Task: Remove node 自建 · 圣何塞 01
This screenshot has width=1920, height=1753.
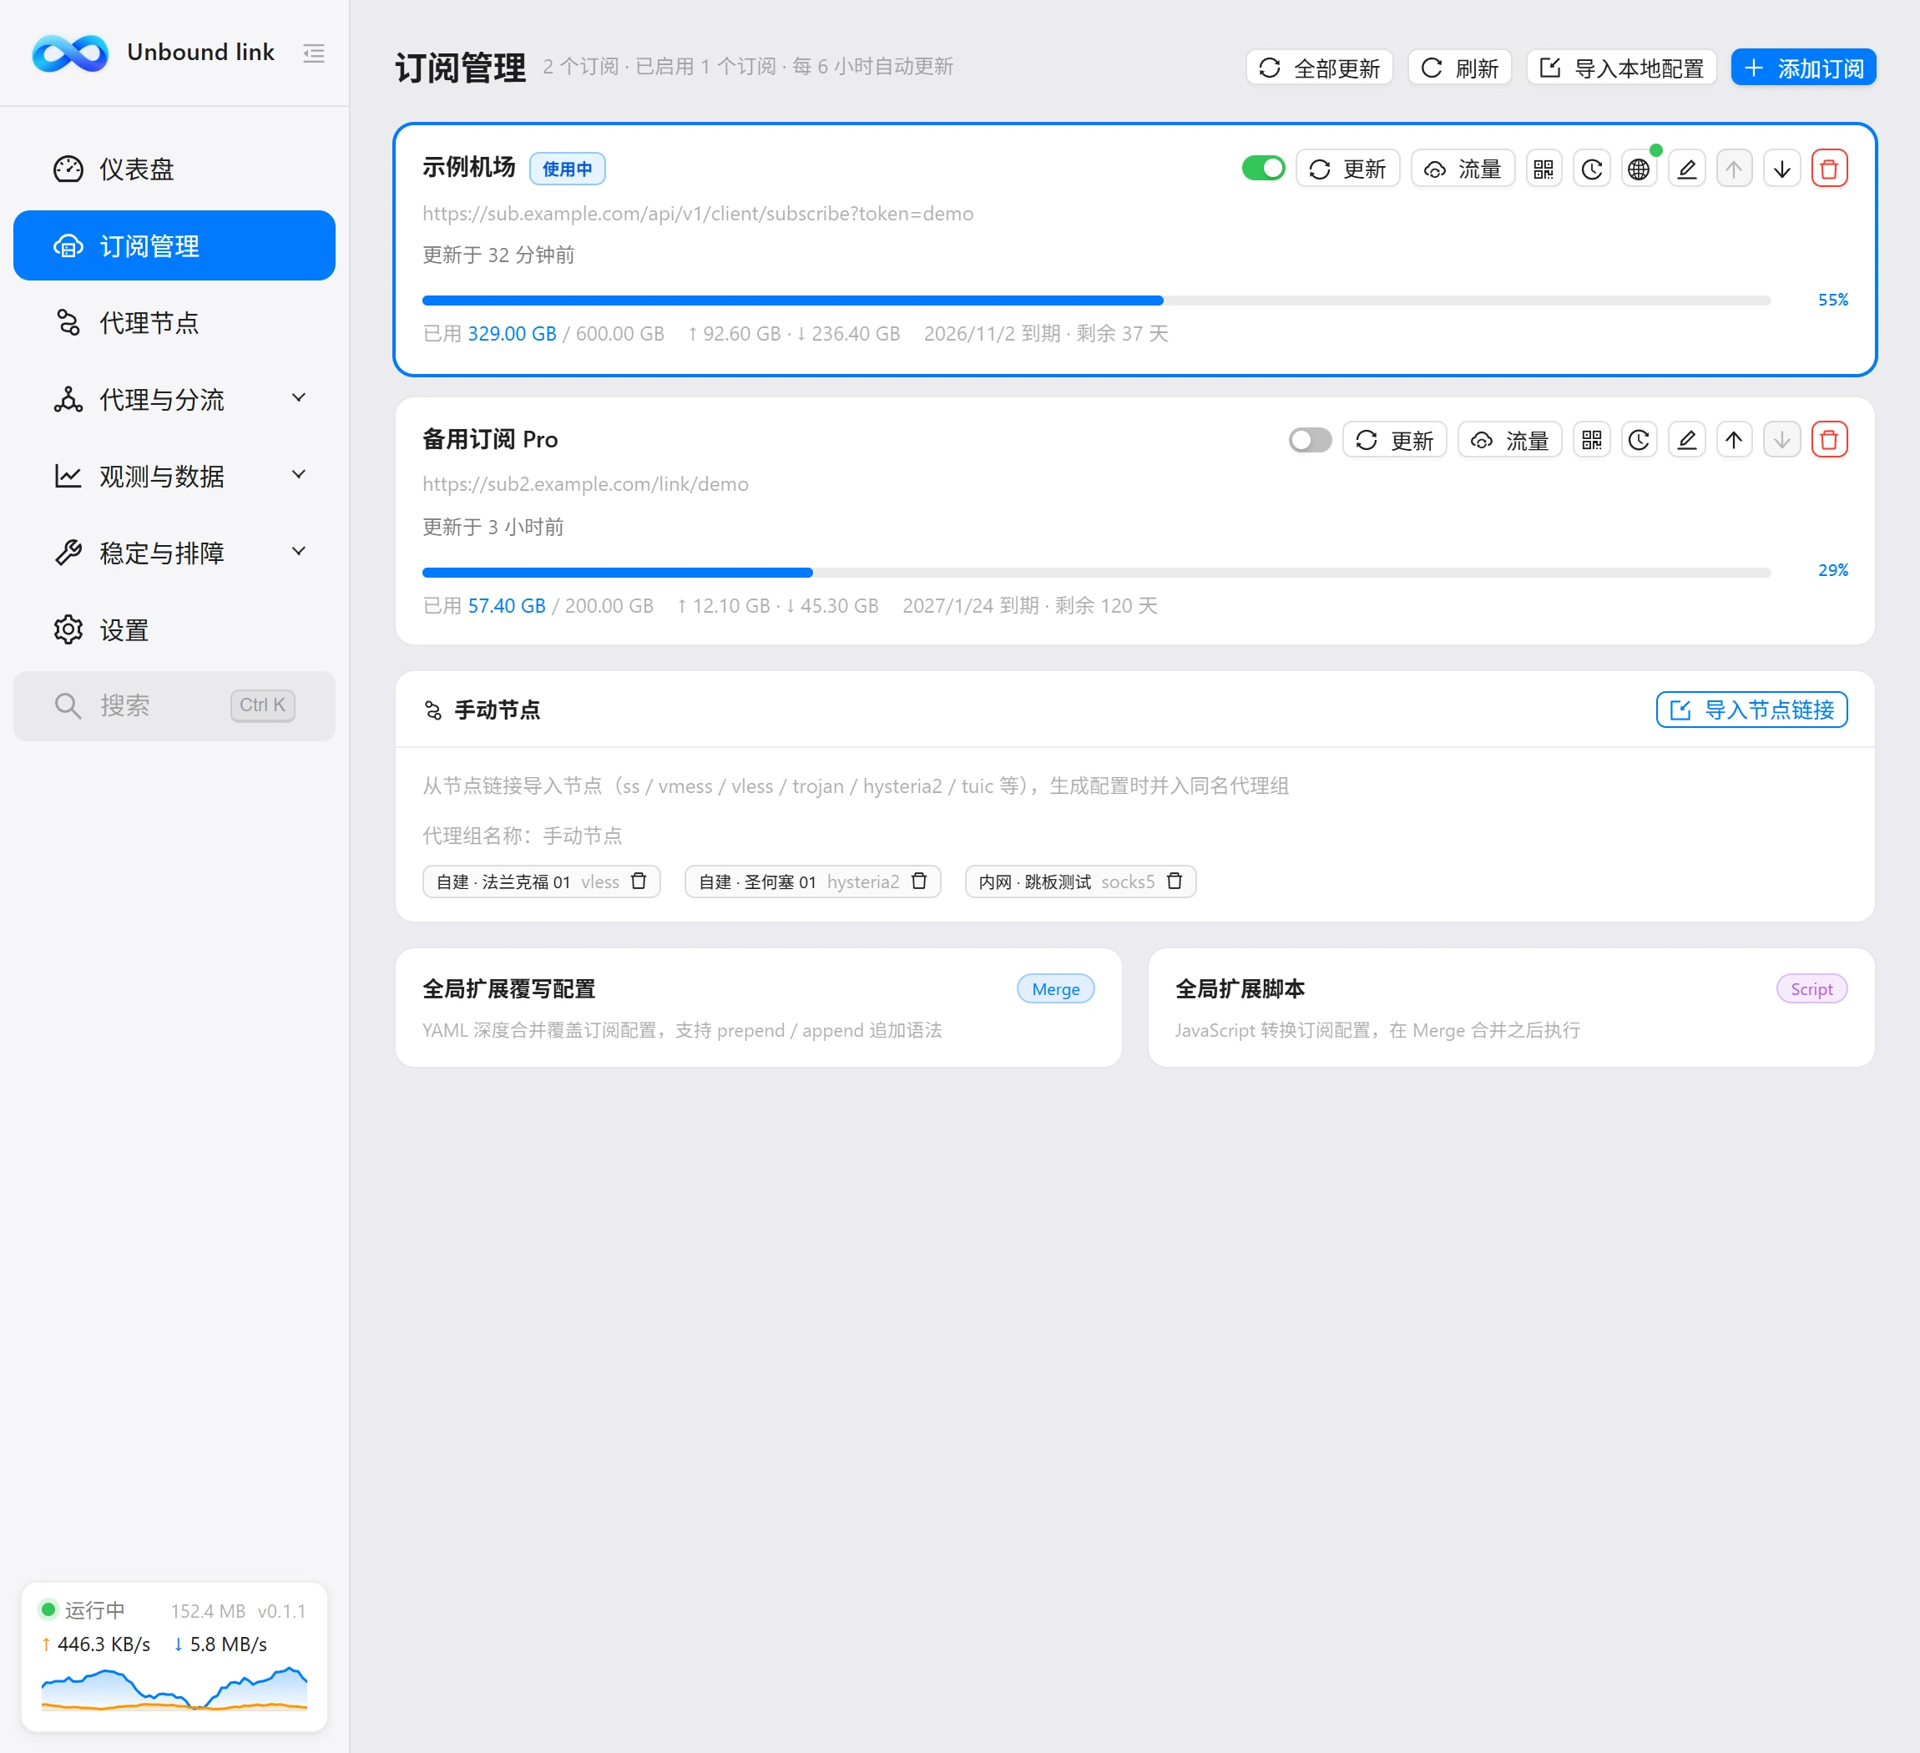Action: coord(919,882)
